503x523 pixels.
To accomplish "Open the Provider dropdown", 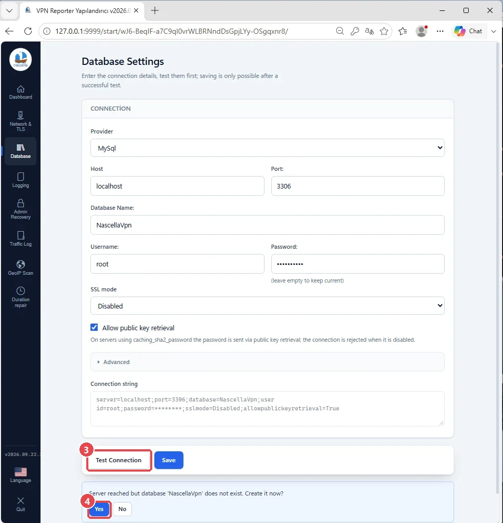I will (x=268, y=148).
